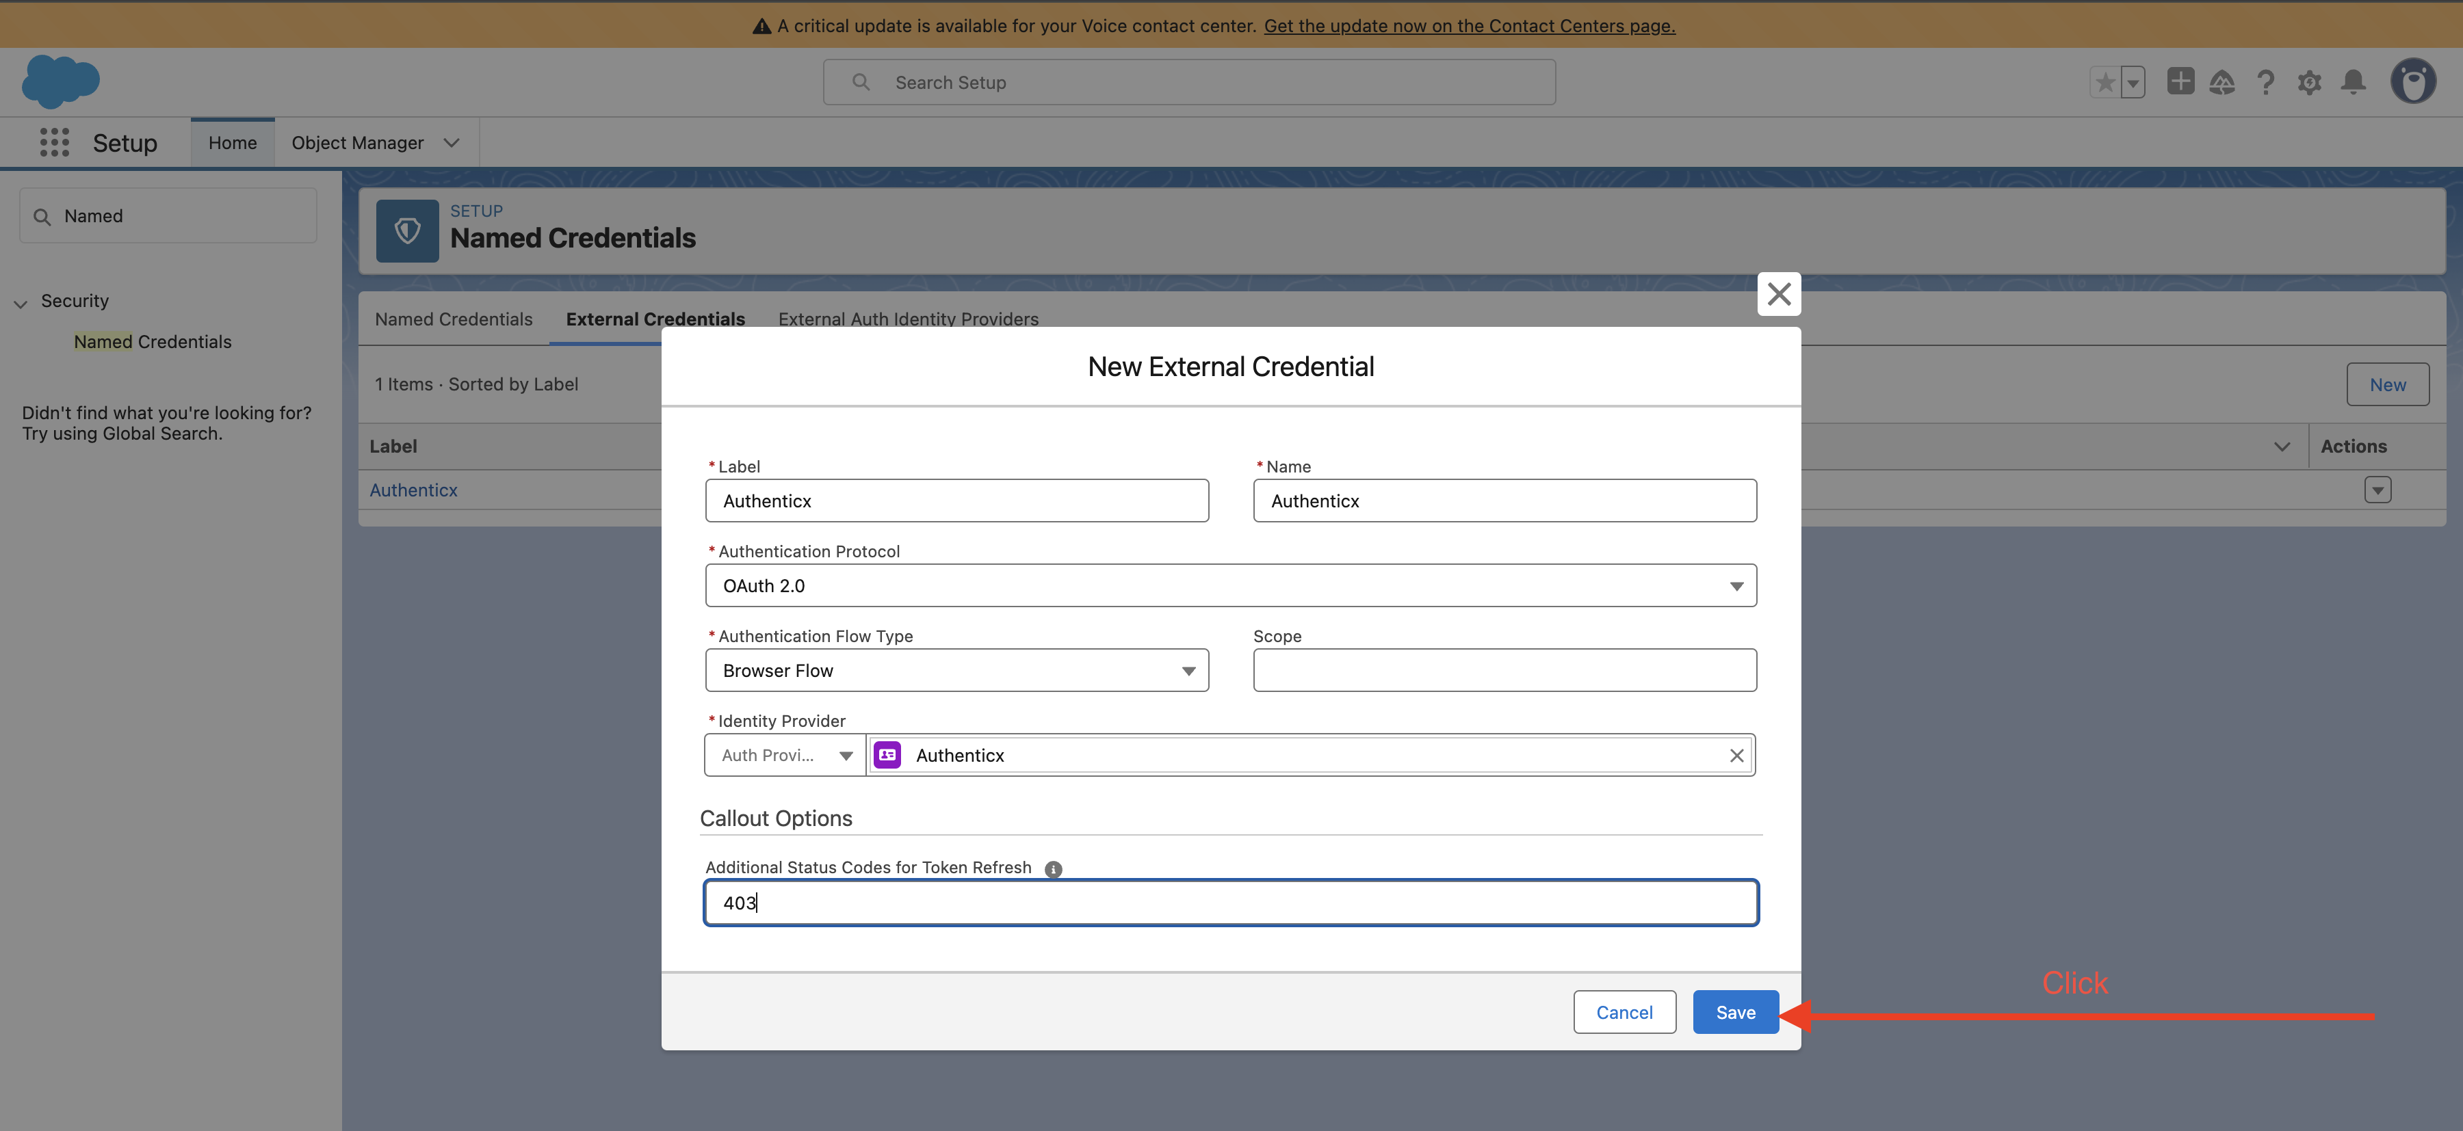Close the New External Credential dialog
Screen dimensions: 2463x1131
click(x=1778, y=293)
